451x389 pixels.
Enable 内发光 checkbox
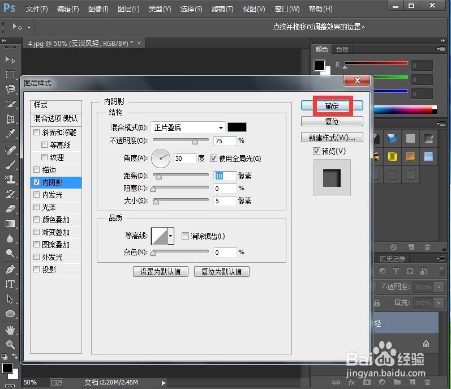point(37,195)
